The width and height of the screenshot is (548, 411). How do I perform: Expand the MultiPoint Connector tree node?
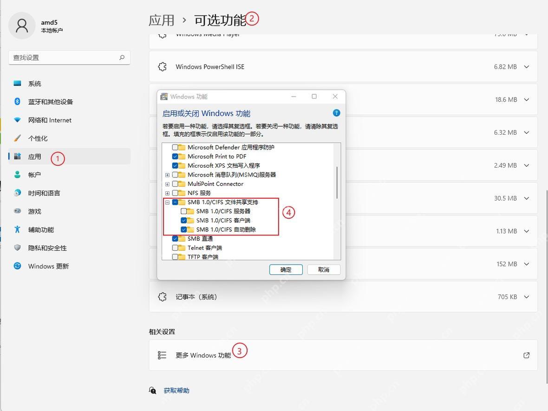[x=167, y=184]
